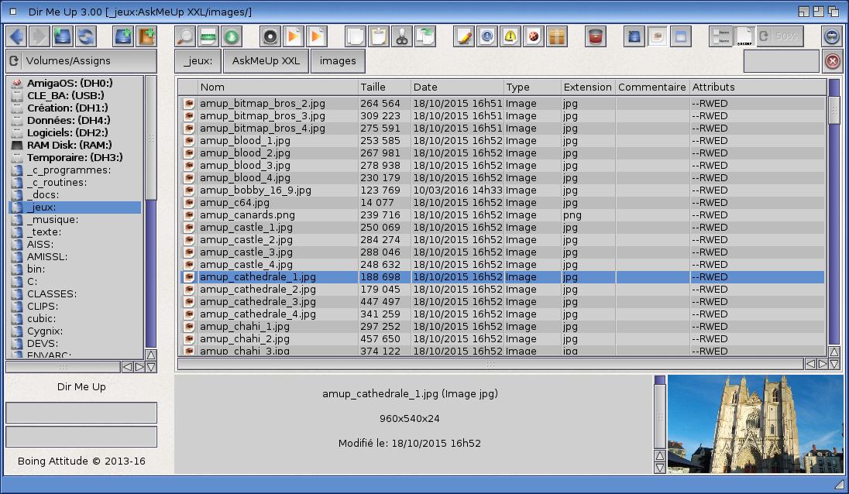Click the speaker play sound icon

pos(270,36)
